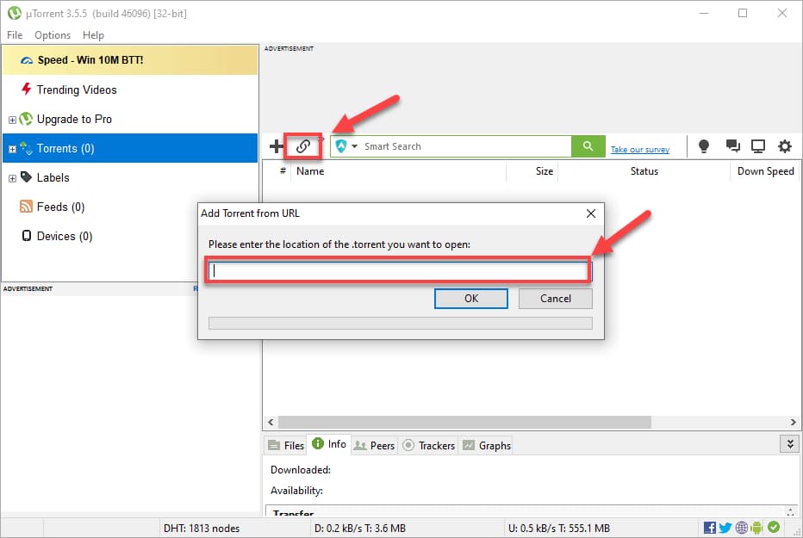Click the Add Torrent from URL link icon
This screenshot has height=538, width=803.
302,146
